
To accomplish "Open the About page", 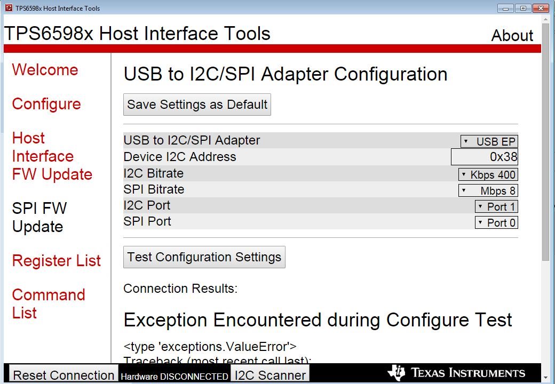I will [512, 35].
